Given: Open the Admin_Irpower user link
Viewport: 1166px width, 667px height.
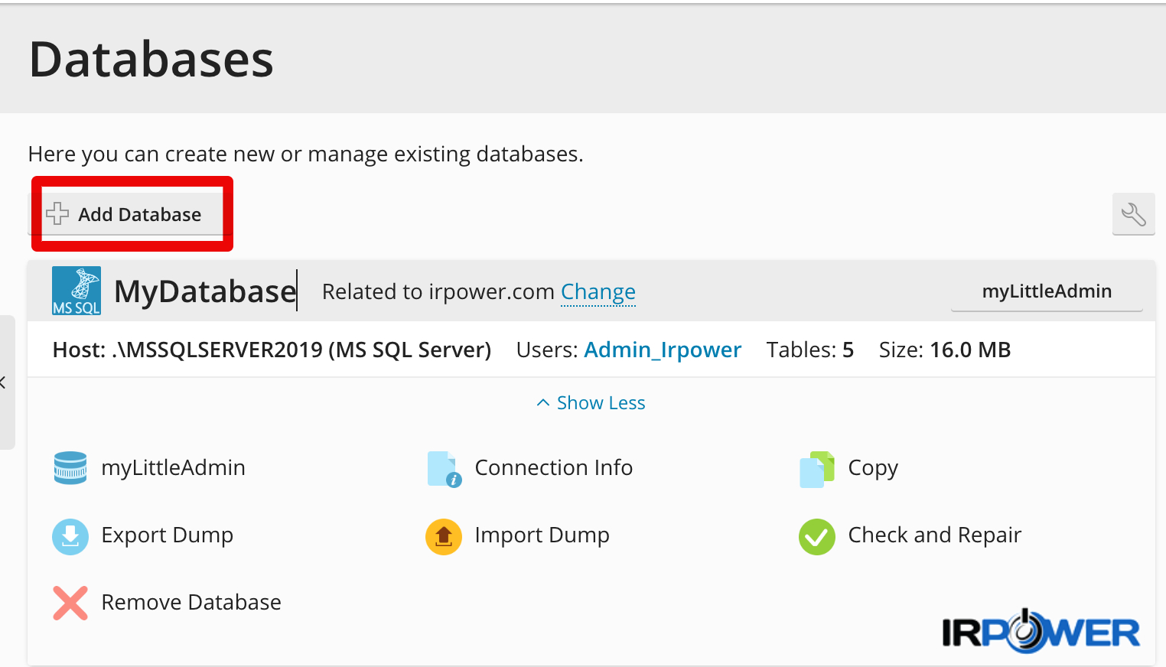Looking at the screenshot, I should [663, 350].
